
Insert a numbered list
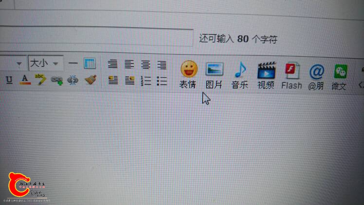[x=146, y=81]
